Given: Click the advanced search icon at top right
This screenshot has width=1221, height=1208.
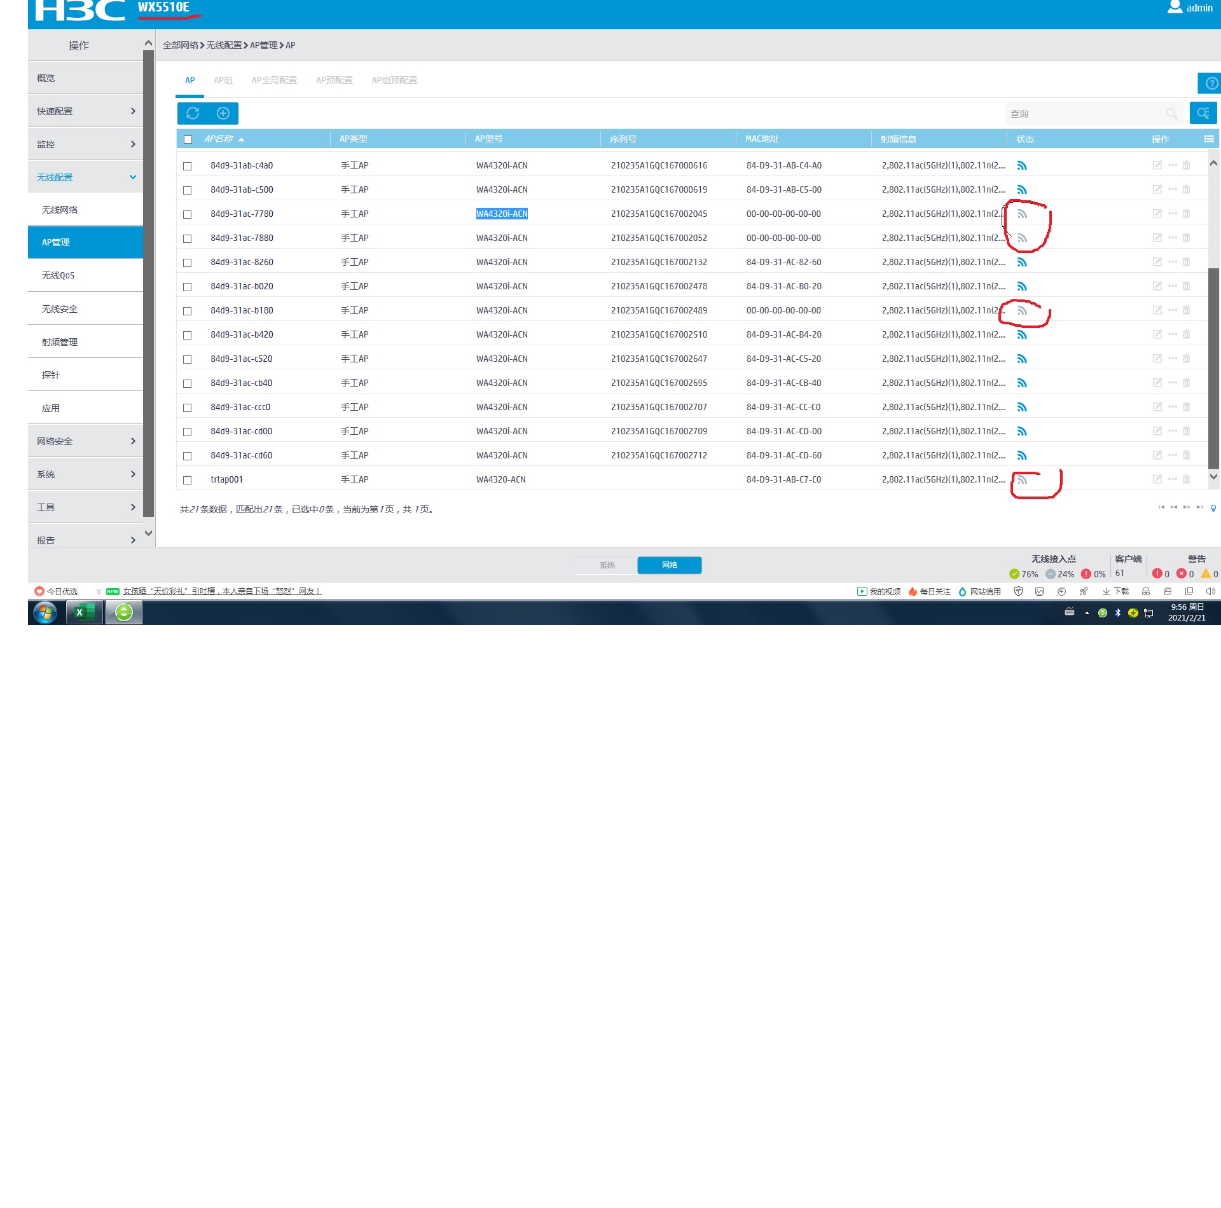Looking at the screenshot, I should 1202,113.
